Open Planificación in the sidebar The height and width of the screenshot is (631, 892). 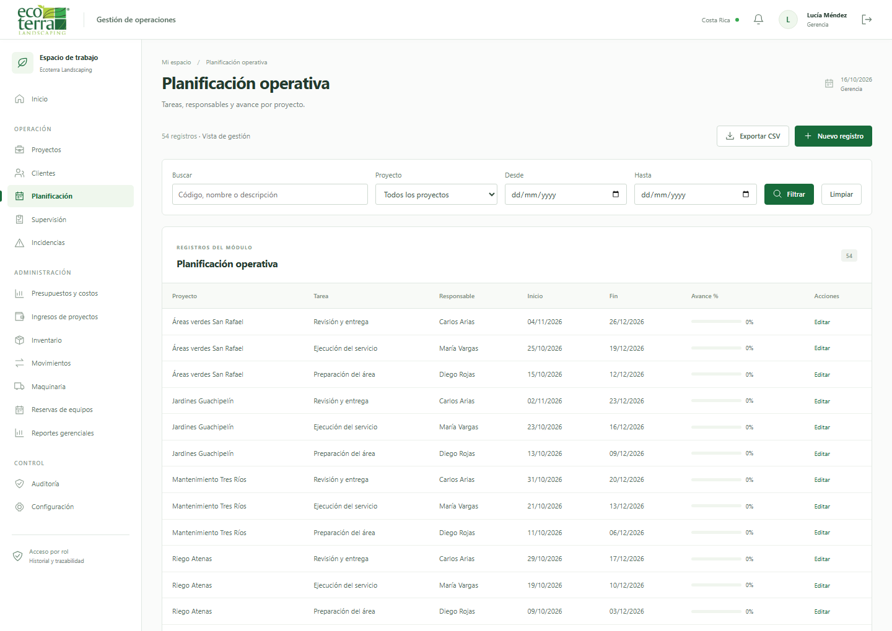[x=71, y=196]
